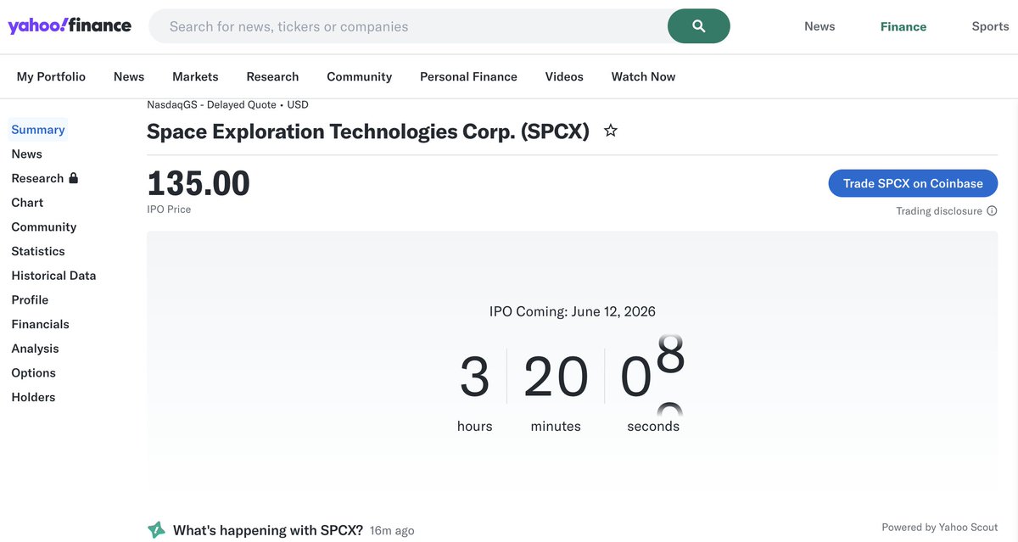Open the Personal Finance menu
Screen dimensions: 1018x542
pyautogui.click(x=468, y=76)
